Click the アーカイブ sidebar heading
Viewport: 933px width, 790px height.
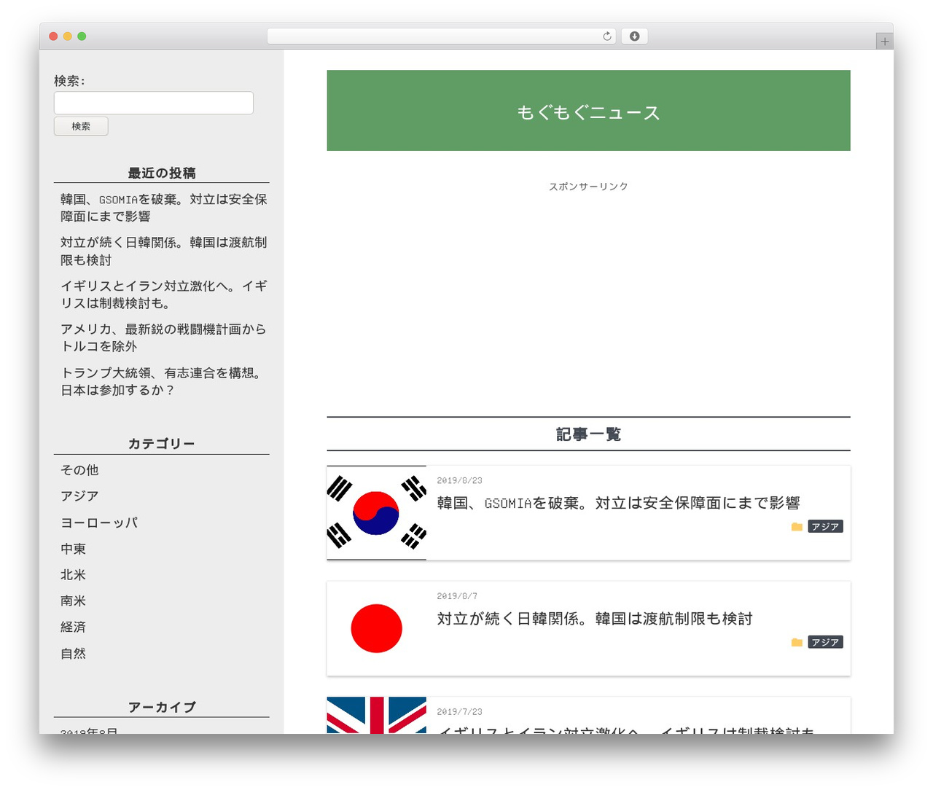click(162, 707)
